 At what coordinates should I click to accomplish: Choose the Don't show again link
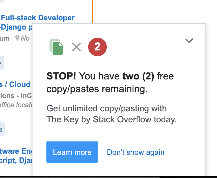136,152
